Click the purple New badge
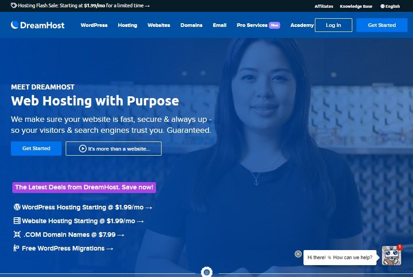413x277 pixels. 274,25
